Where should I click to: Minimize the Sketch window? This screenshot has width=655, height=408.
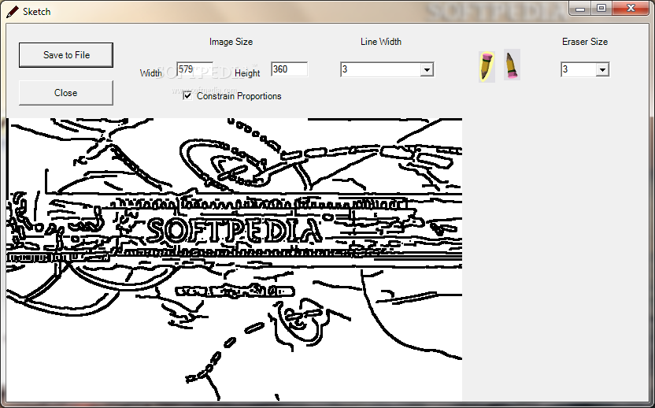coord(579,8)
